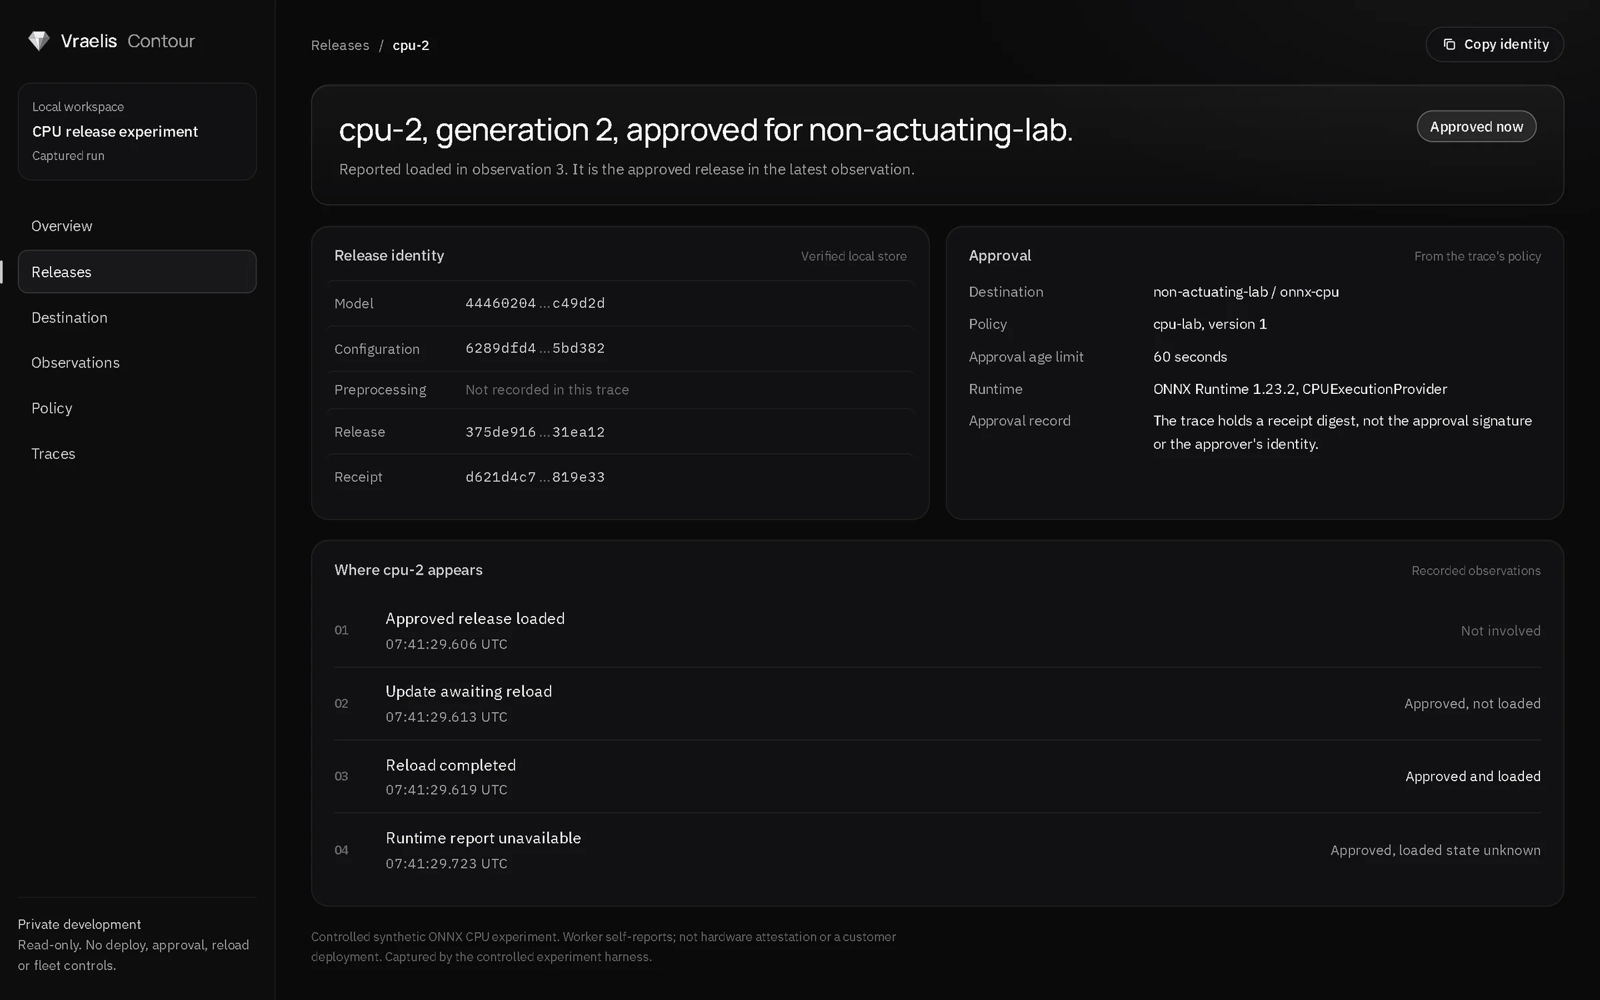This screenshot has height=1000, width=1600.
Task: Click the cpu-2 generation 2 headline
Action: pyautogui.click(x=705, y=129)
